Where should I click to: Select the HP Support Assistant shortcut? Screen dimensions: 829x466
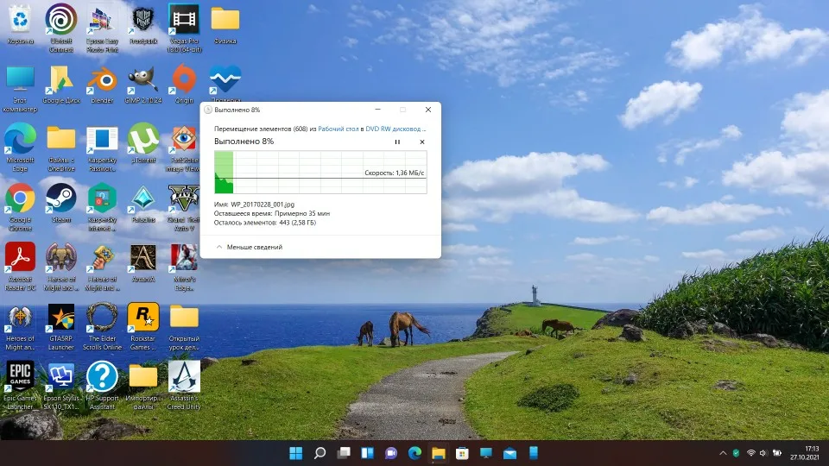point(102,386)
